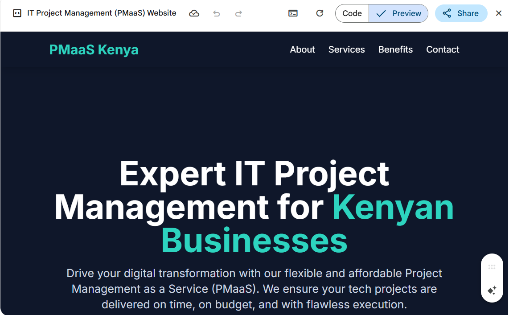The width and height of the screenshot is (509, 315).
Task: Click the dotted drag handle on floating toolbar
Action: pyautogui.click(x=492, y=267)
